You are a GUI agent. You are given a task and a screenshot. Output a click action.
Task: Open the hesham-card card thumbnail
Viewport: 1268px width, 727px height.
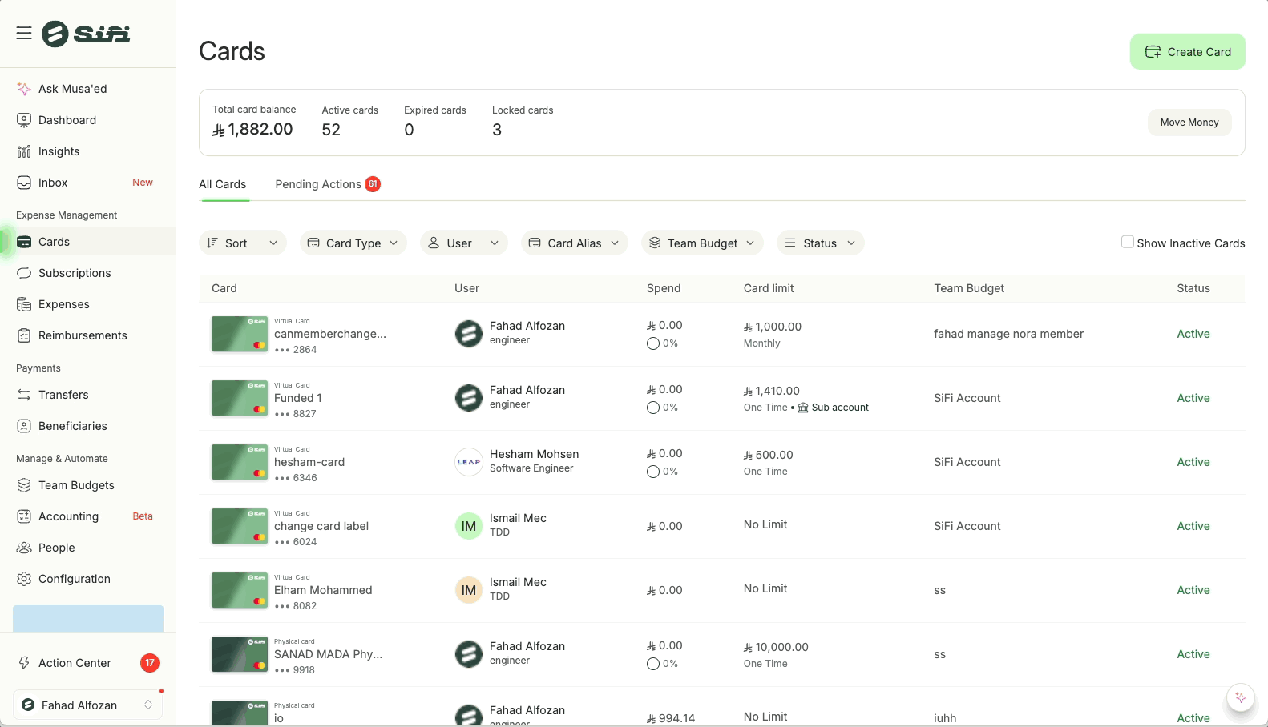point(239,463)
